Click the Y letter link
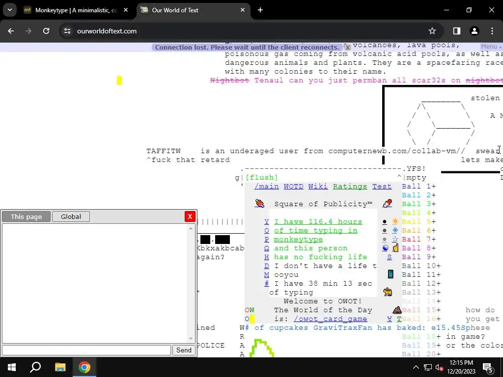The image size is (503, 377). (x=267, y=221)
